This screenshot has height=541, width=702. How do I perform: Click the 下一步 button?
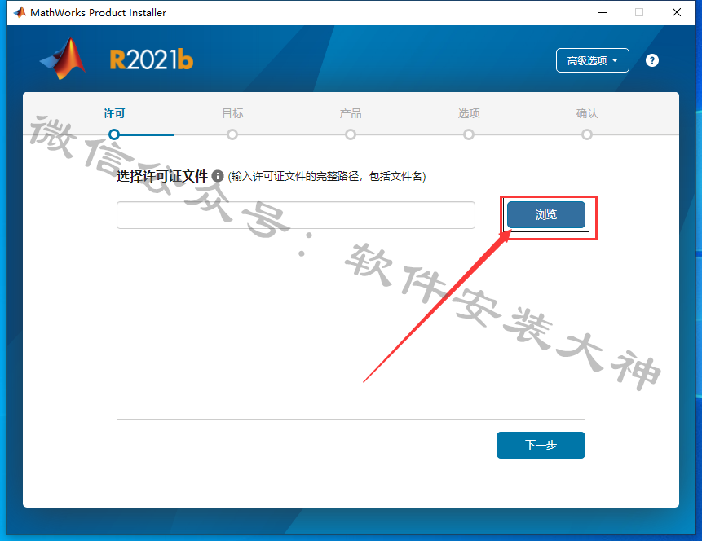pyautogui.click(x=541, y=445)
